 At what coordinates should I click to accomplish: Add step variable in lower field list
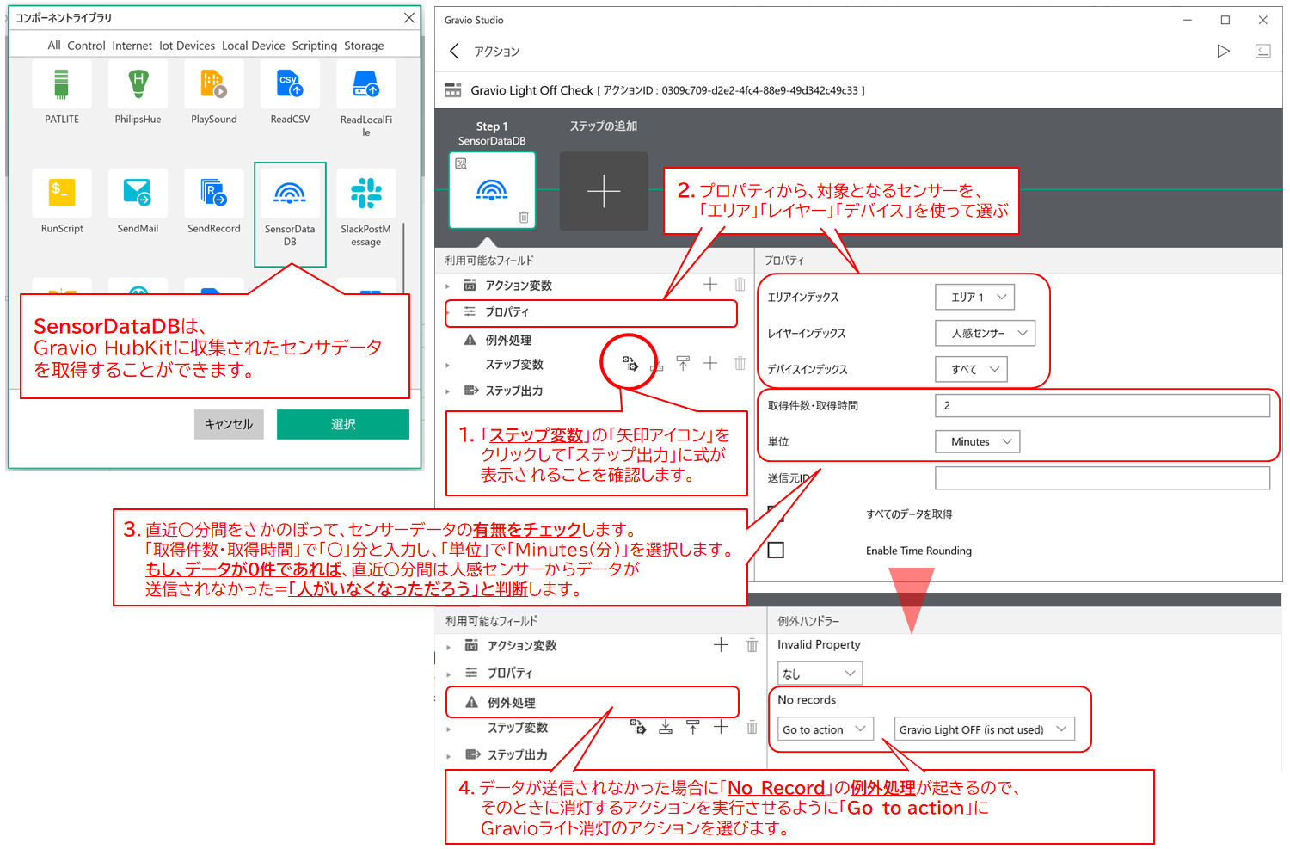pos(721,727)
